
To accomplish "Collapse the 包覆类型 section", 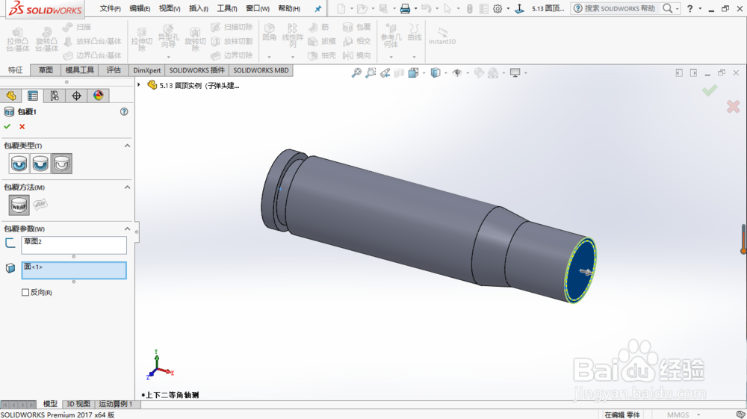I will coord(127,146).
